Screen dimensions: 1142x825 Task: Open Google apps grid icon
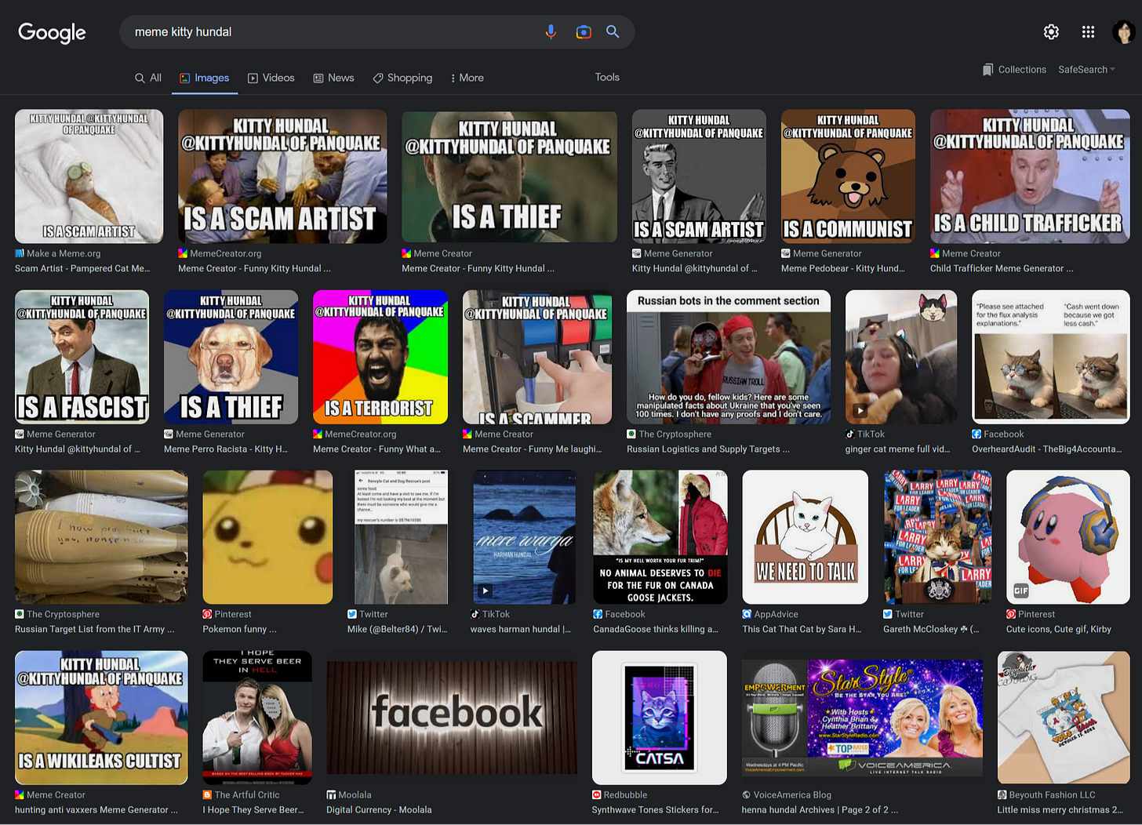pos(1088,31)
